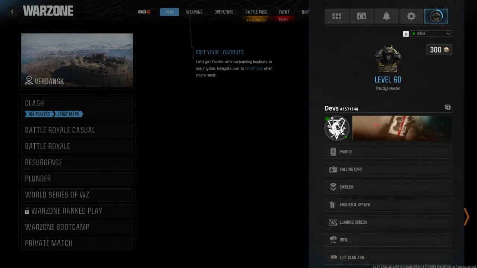Click the 'LARGE MAPS' tag
Image resolution: width=477 pixels, height=268 pixels.
click(x=68, y=114)
